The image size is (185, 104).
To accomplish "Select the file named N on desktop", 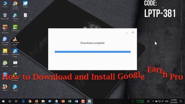I will pos(25,16).
